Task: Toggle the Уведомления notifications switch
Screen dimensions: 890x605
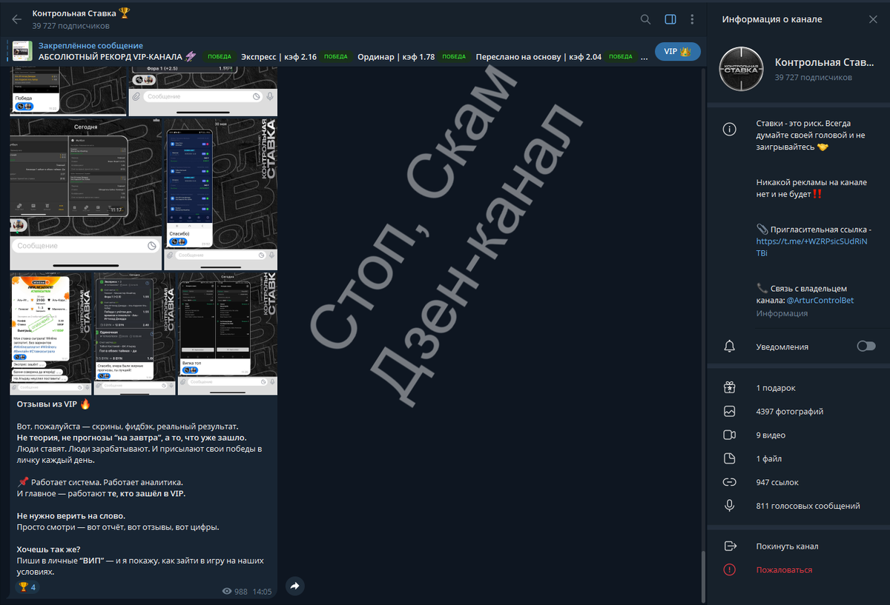Action: click(x=866, y=347)
